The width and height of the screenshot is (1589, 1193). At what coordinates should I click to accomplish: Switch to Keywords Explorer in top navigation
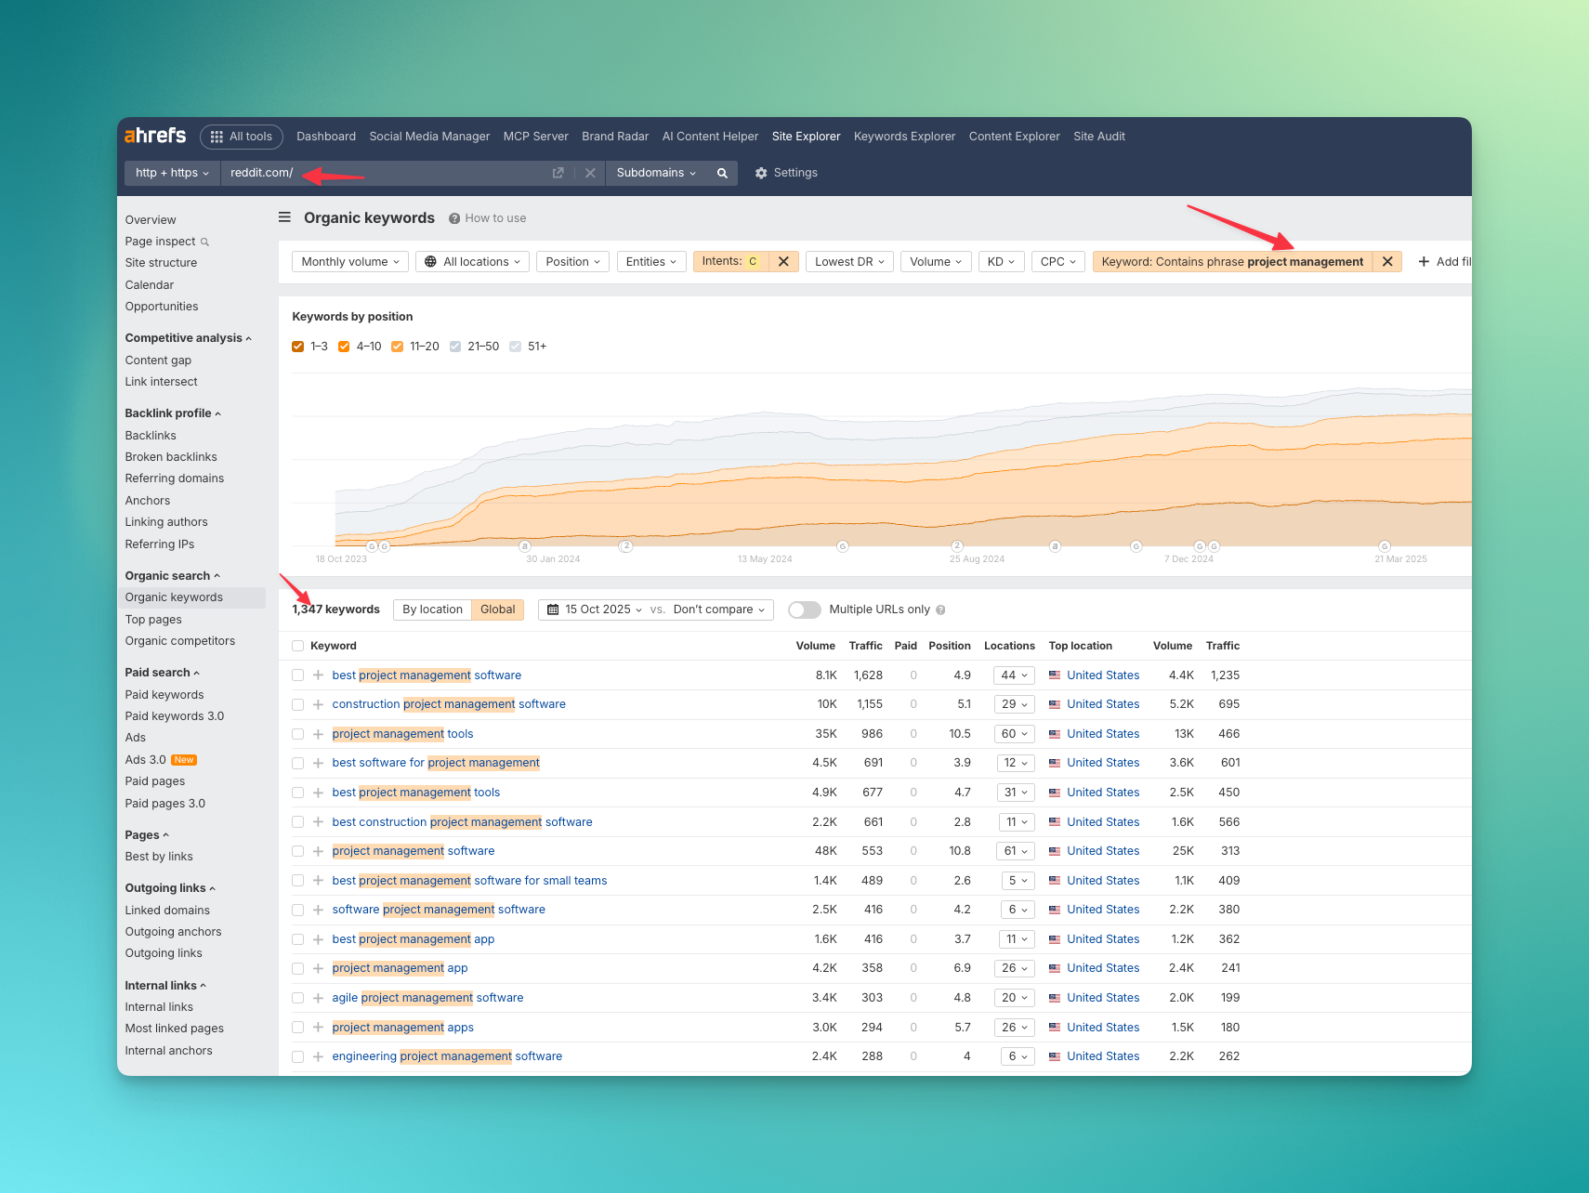tap(904, 137)
